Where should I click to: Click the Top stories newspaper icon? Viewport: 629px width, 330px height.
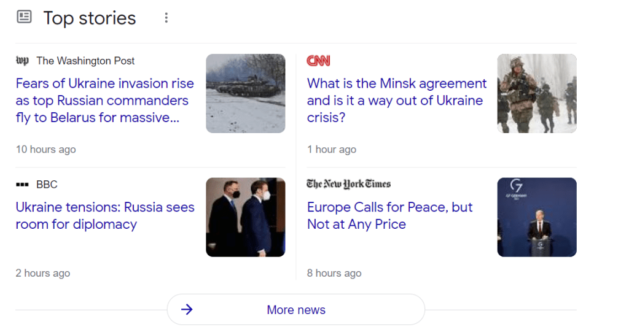(x=24, y=17)
